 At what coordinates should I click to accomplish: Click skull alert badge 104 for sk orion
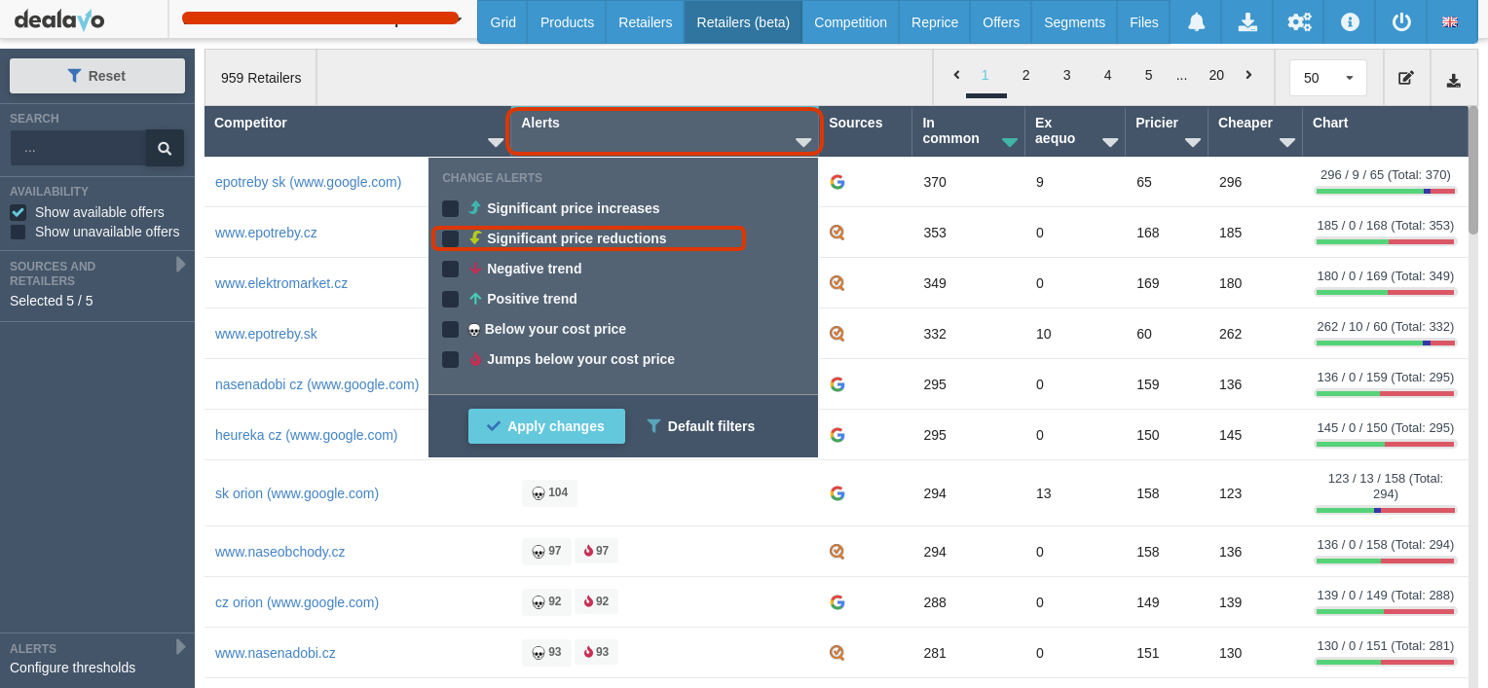[549, 493]
